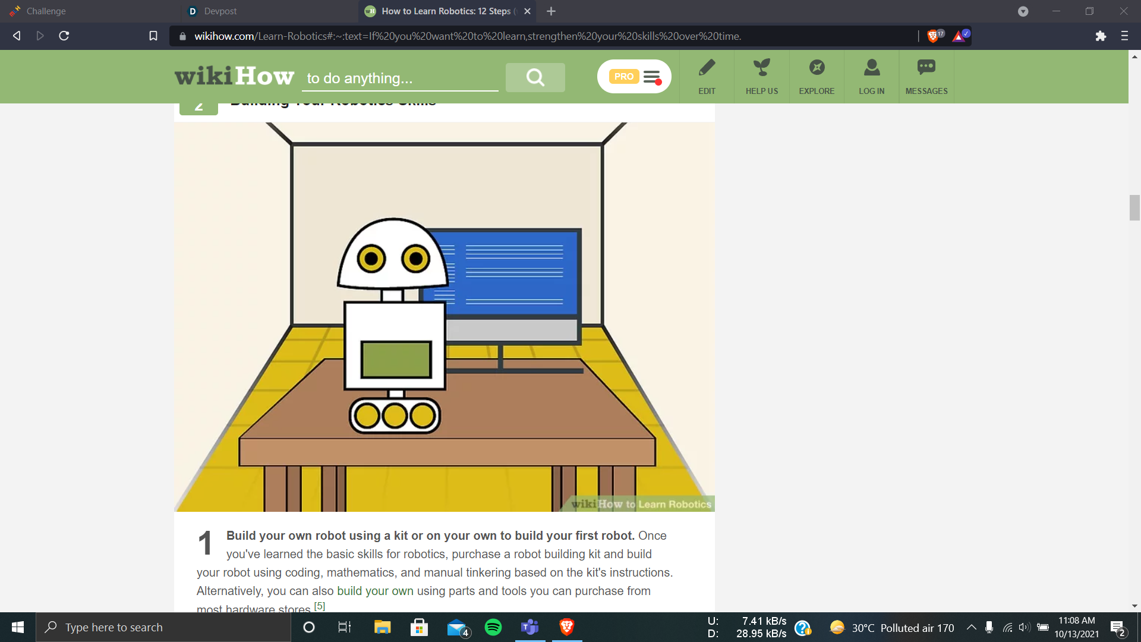Switch to the Devpost tab
This screenshot has height=642, width=1141.
pos(220,11)
